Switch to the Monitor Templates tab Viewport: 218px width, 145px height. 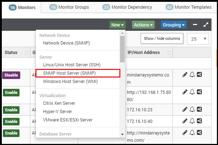click(188, 7)
